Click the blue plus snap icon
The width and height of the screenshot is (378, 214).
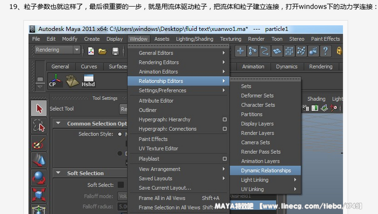pos(240,51)
